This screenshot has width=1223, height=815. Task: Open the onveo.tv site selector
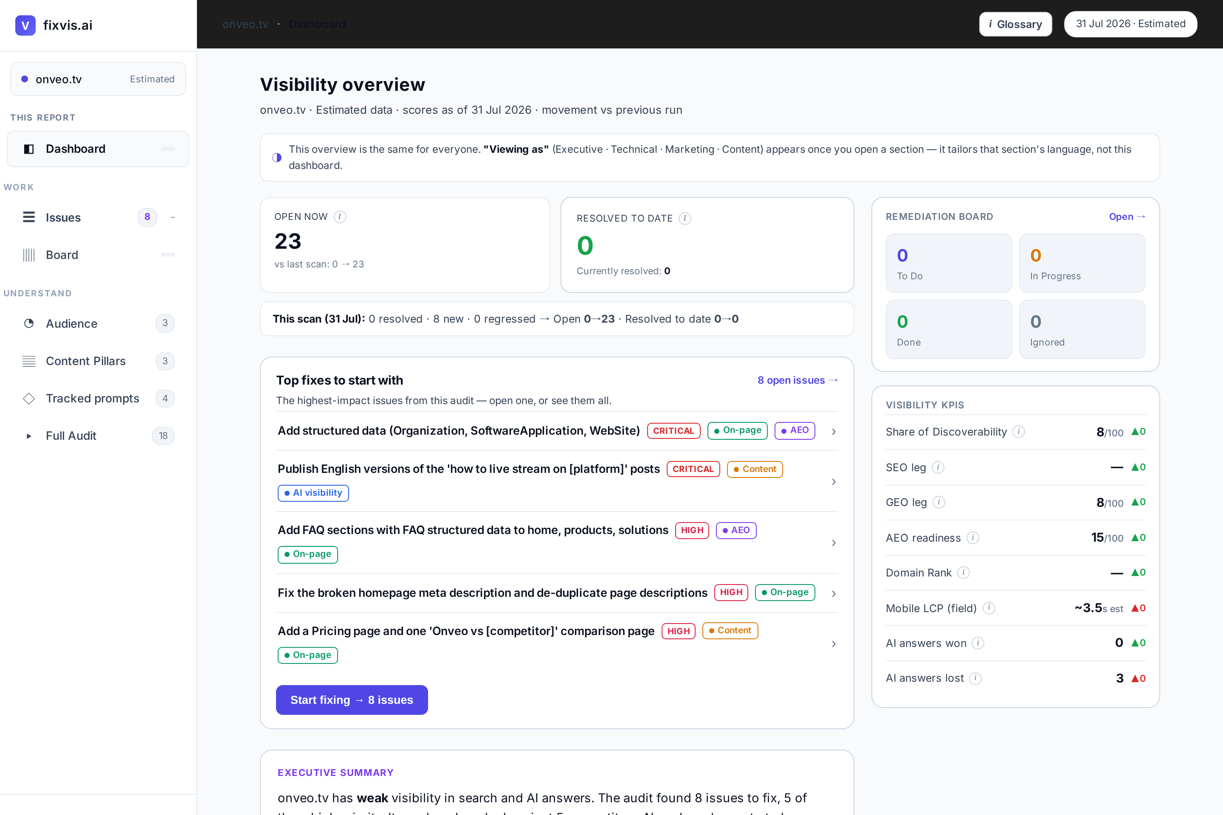tap(98, 79)
